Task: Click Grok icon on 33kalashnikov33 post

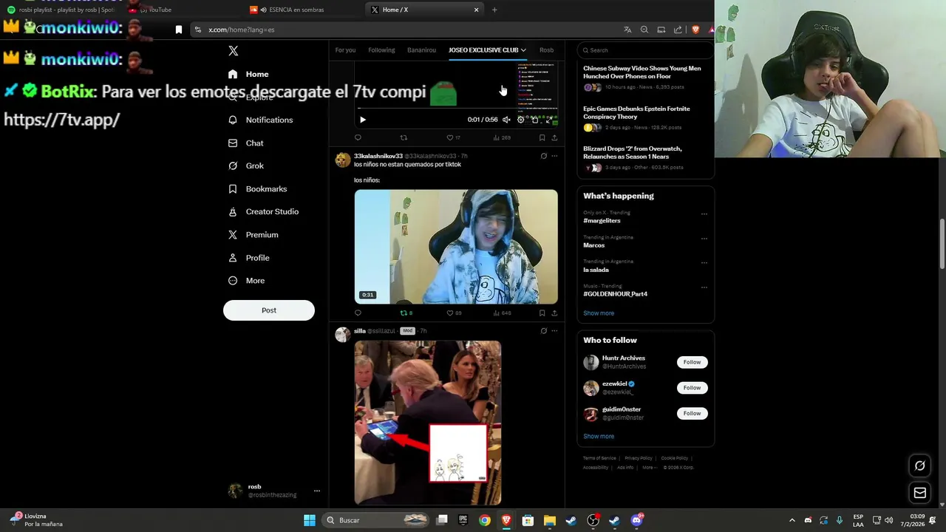Action: (x=543, y=156)
